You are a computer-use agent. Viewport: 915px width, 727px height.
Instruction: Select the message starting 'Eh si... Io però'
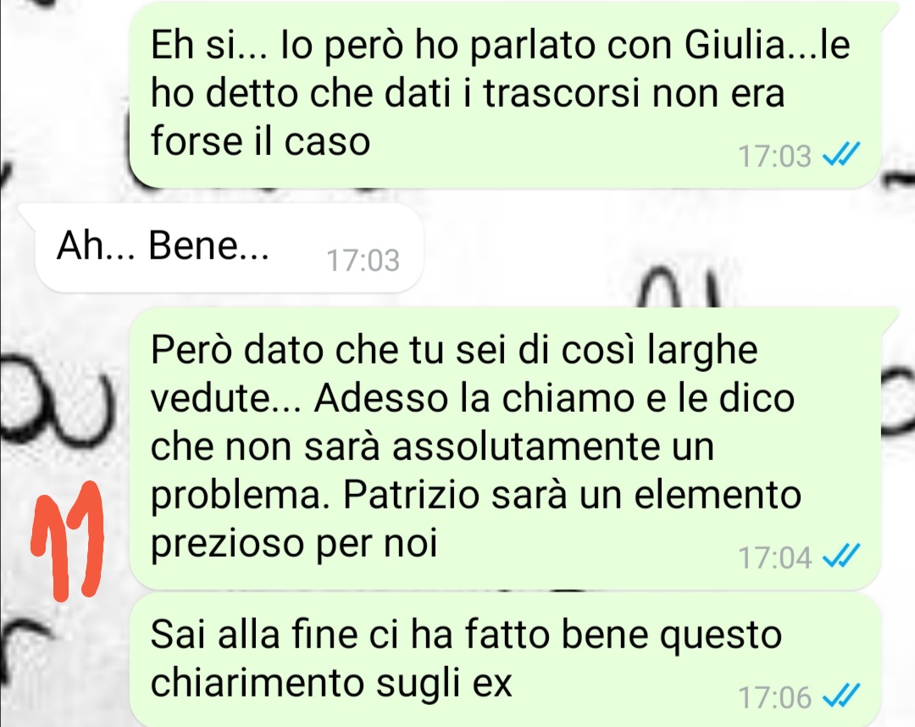pos(505,95)
